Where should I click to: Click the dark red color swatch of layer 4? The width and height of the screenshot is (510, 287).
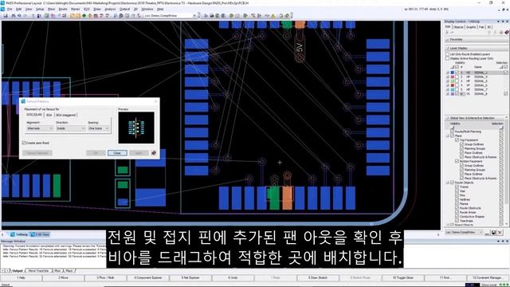pyautogui.click(x=453, y=85)
